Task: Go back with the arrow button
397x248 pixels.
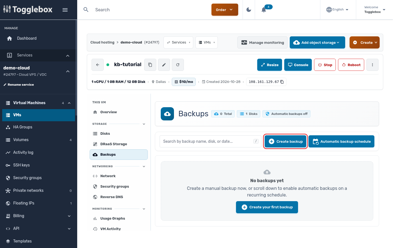Action: pyautogui.click(x=98, y=65)
